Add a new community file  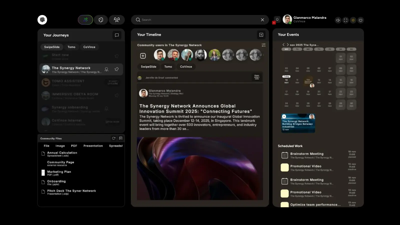point(121,138)
